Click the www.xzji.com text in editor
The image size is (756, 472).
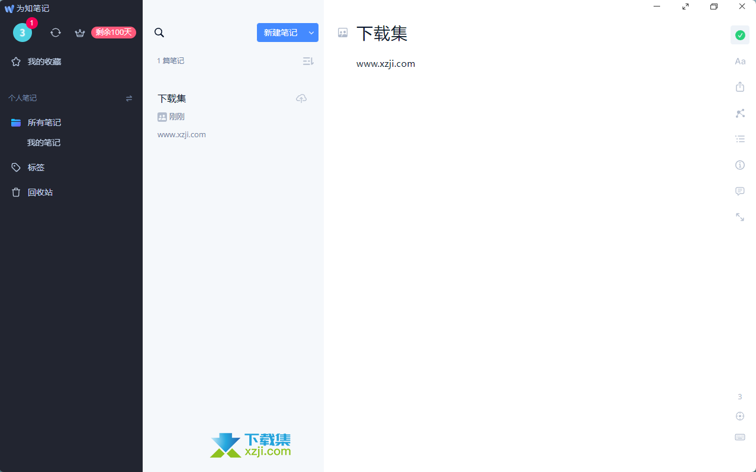[x=385, y=64]
